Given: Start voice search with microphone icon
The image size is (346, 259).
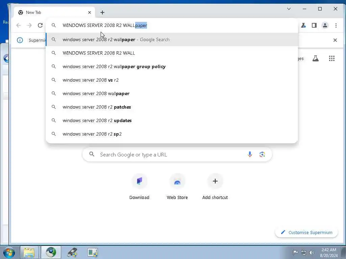Looking at the screenshot, I should click(x=250, y=154).
